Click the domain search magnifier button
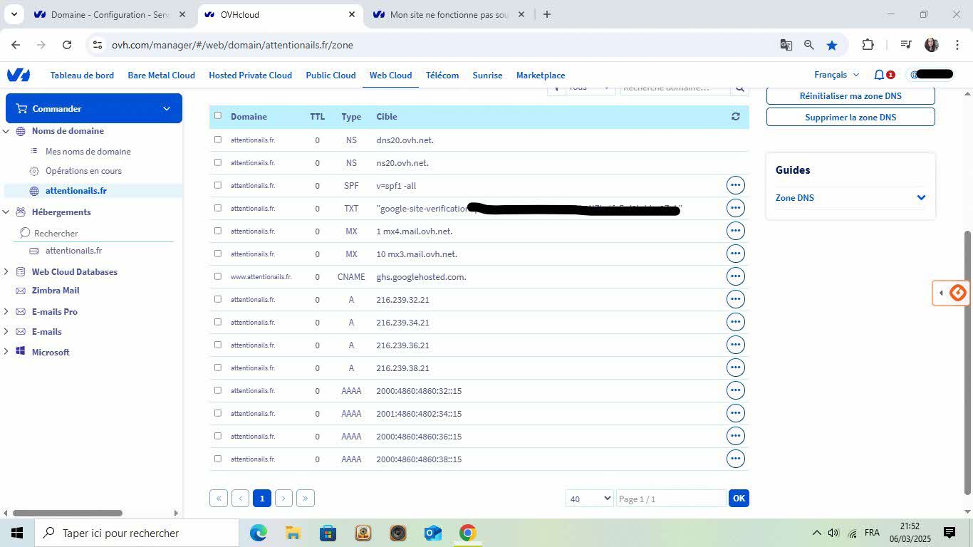This screenshot has height=547, width=973. click(x=740, y=88)
